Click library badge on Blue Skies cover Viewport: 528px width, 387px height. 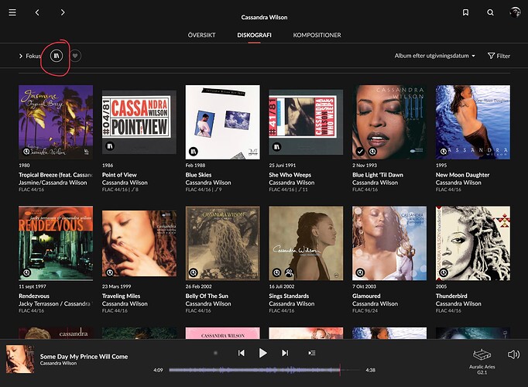coord(194,152)
